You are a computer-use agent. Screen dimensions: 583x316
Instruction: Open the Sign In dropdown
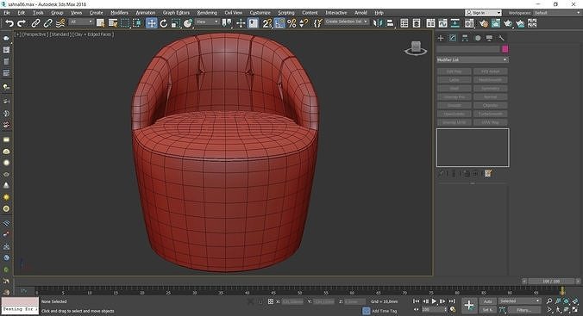(483, 13)
